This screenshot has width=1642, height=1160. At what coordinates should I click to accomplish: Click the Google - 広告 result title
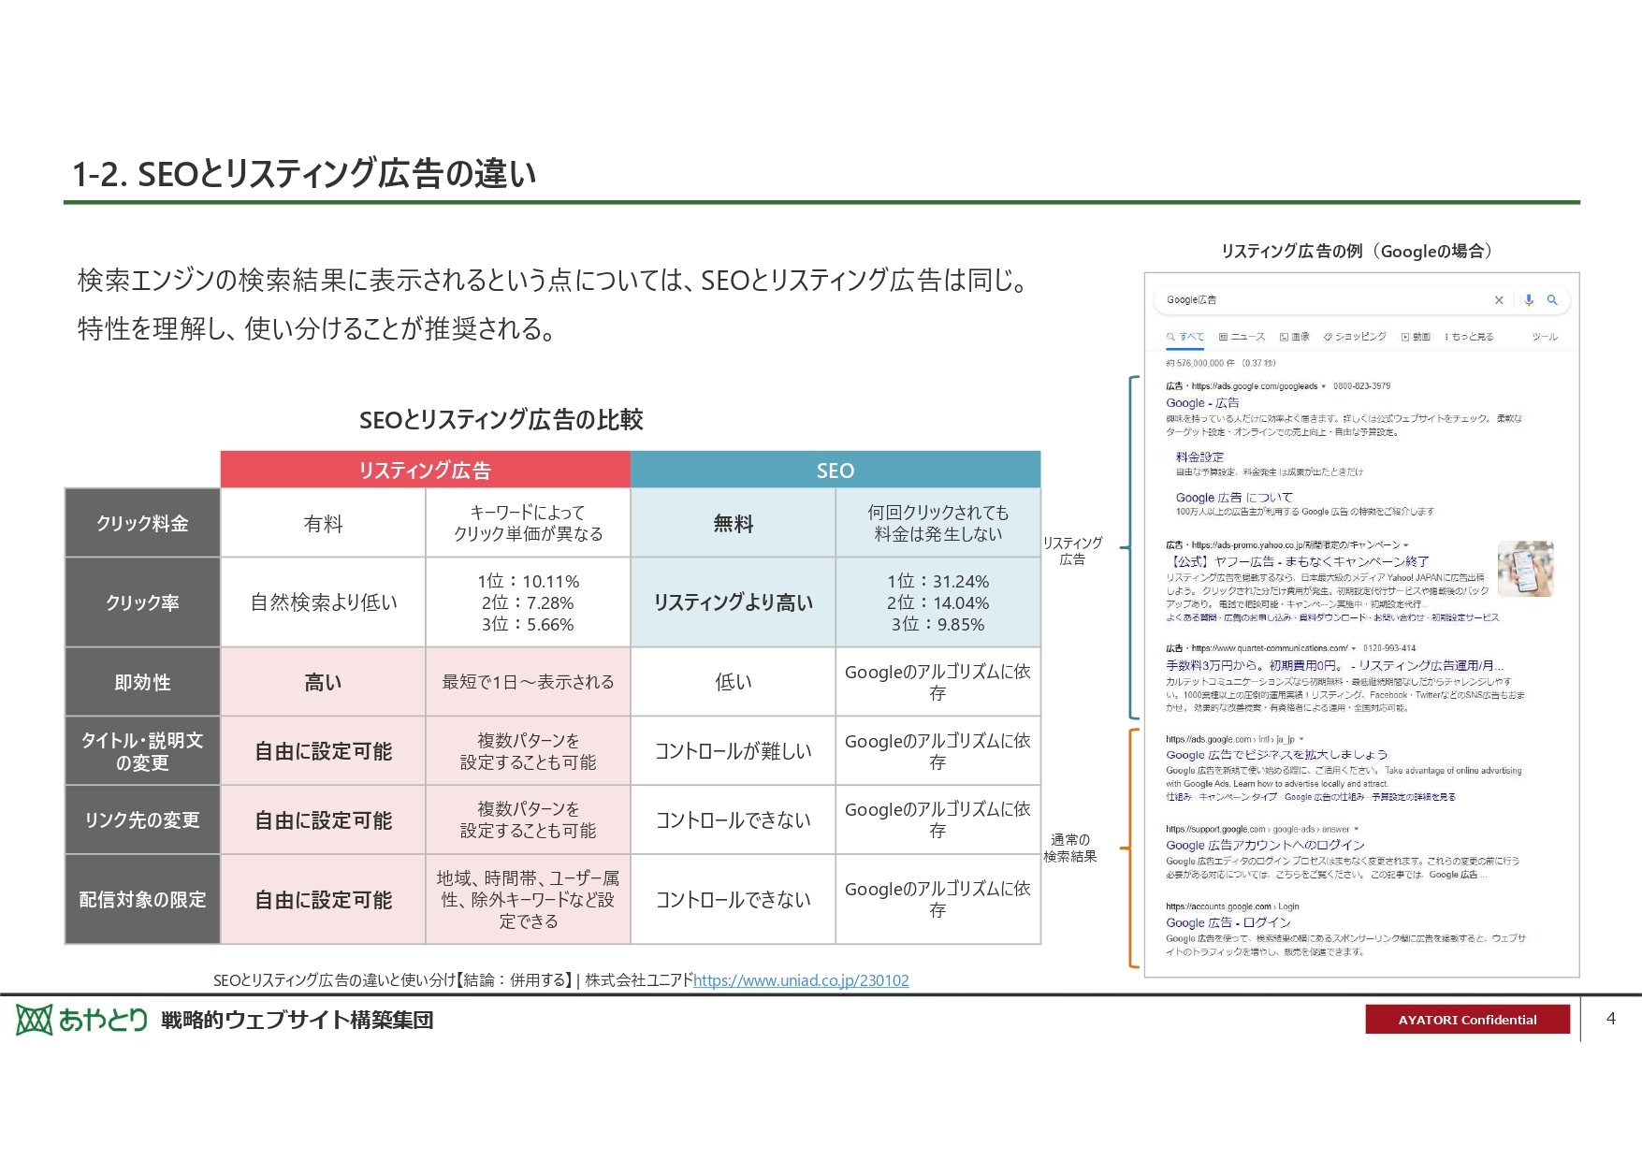tap(1202, 402)
